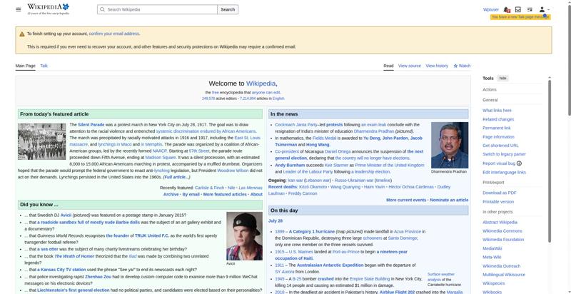
Task: Focus the Search Wikipedia input field
Action: click(x=161, y=9)
